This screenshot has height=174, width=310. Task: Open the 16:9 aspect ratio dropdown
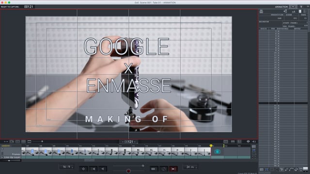(66, 167)
